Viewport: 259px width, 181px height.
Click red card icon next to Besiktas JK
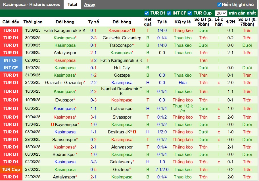135,132
